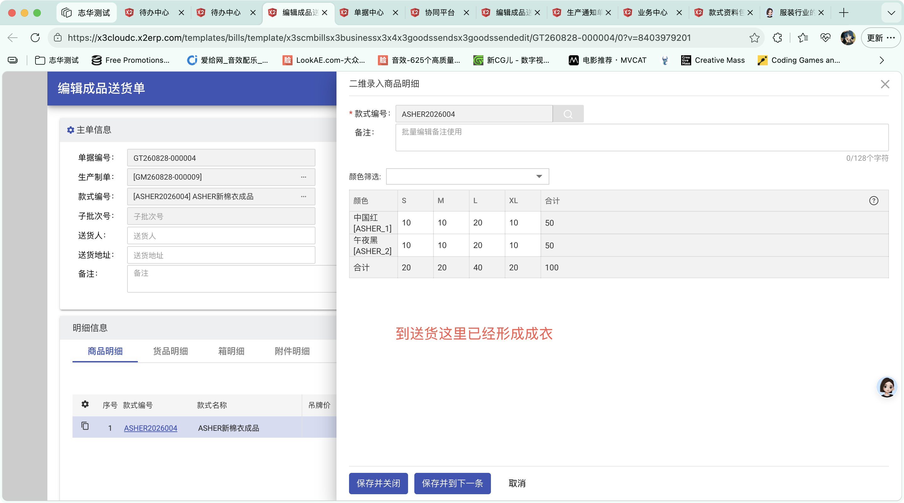Click the 备注 textarea in the right panel
Viewport: 904px width, 503px height.
click(642, 137)
